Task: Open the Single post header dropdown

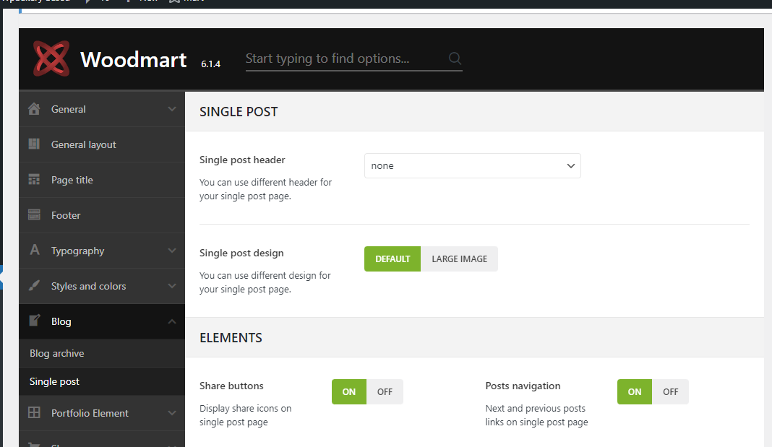Action: [473, 165]
